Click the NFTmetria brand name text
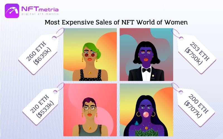 click(40, 9)
